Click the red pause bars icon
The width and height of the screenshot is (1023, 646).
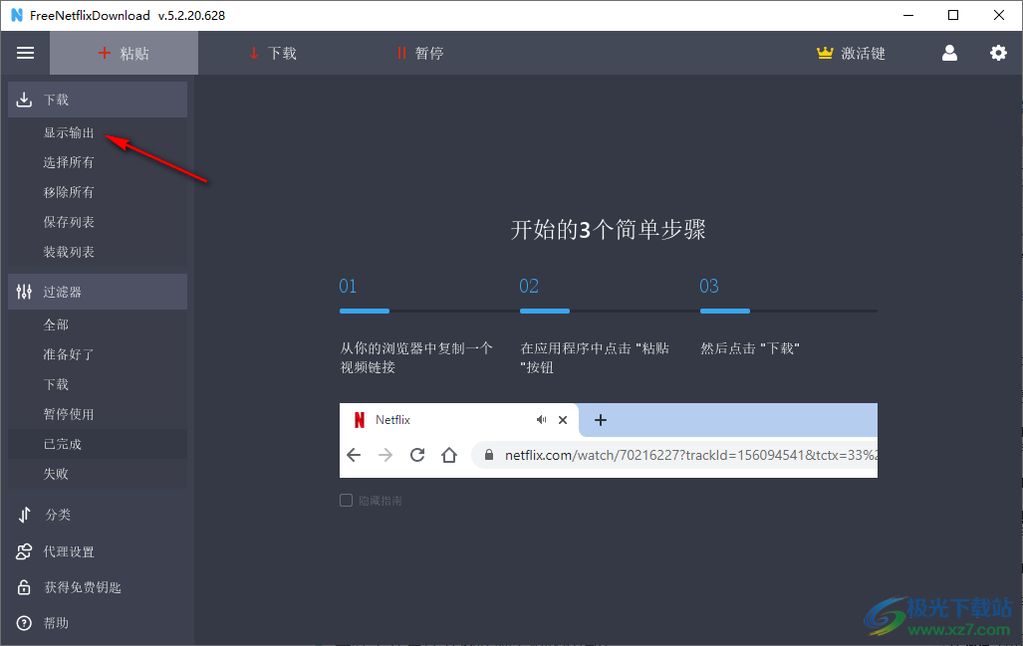[x=401, y=53]
